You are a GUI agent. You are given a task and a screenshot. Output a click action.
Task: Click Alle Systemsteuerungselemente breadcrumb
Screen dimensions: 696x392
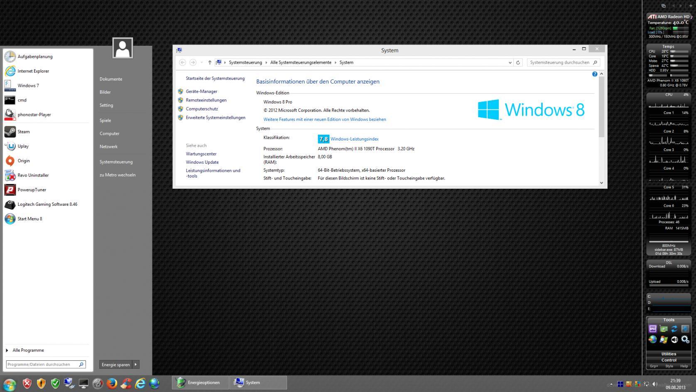[x=301, y=62]
